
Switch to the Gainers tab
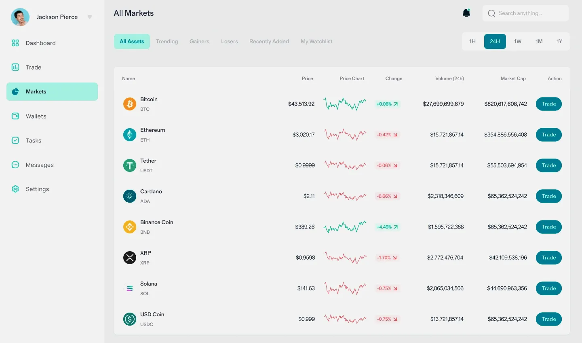(x=199, y=41)
